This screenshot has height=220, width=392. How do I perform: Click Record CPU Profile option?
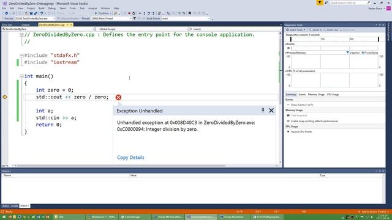click(301, 132)
